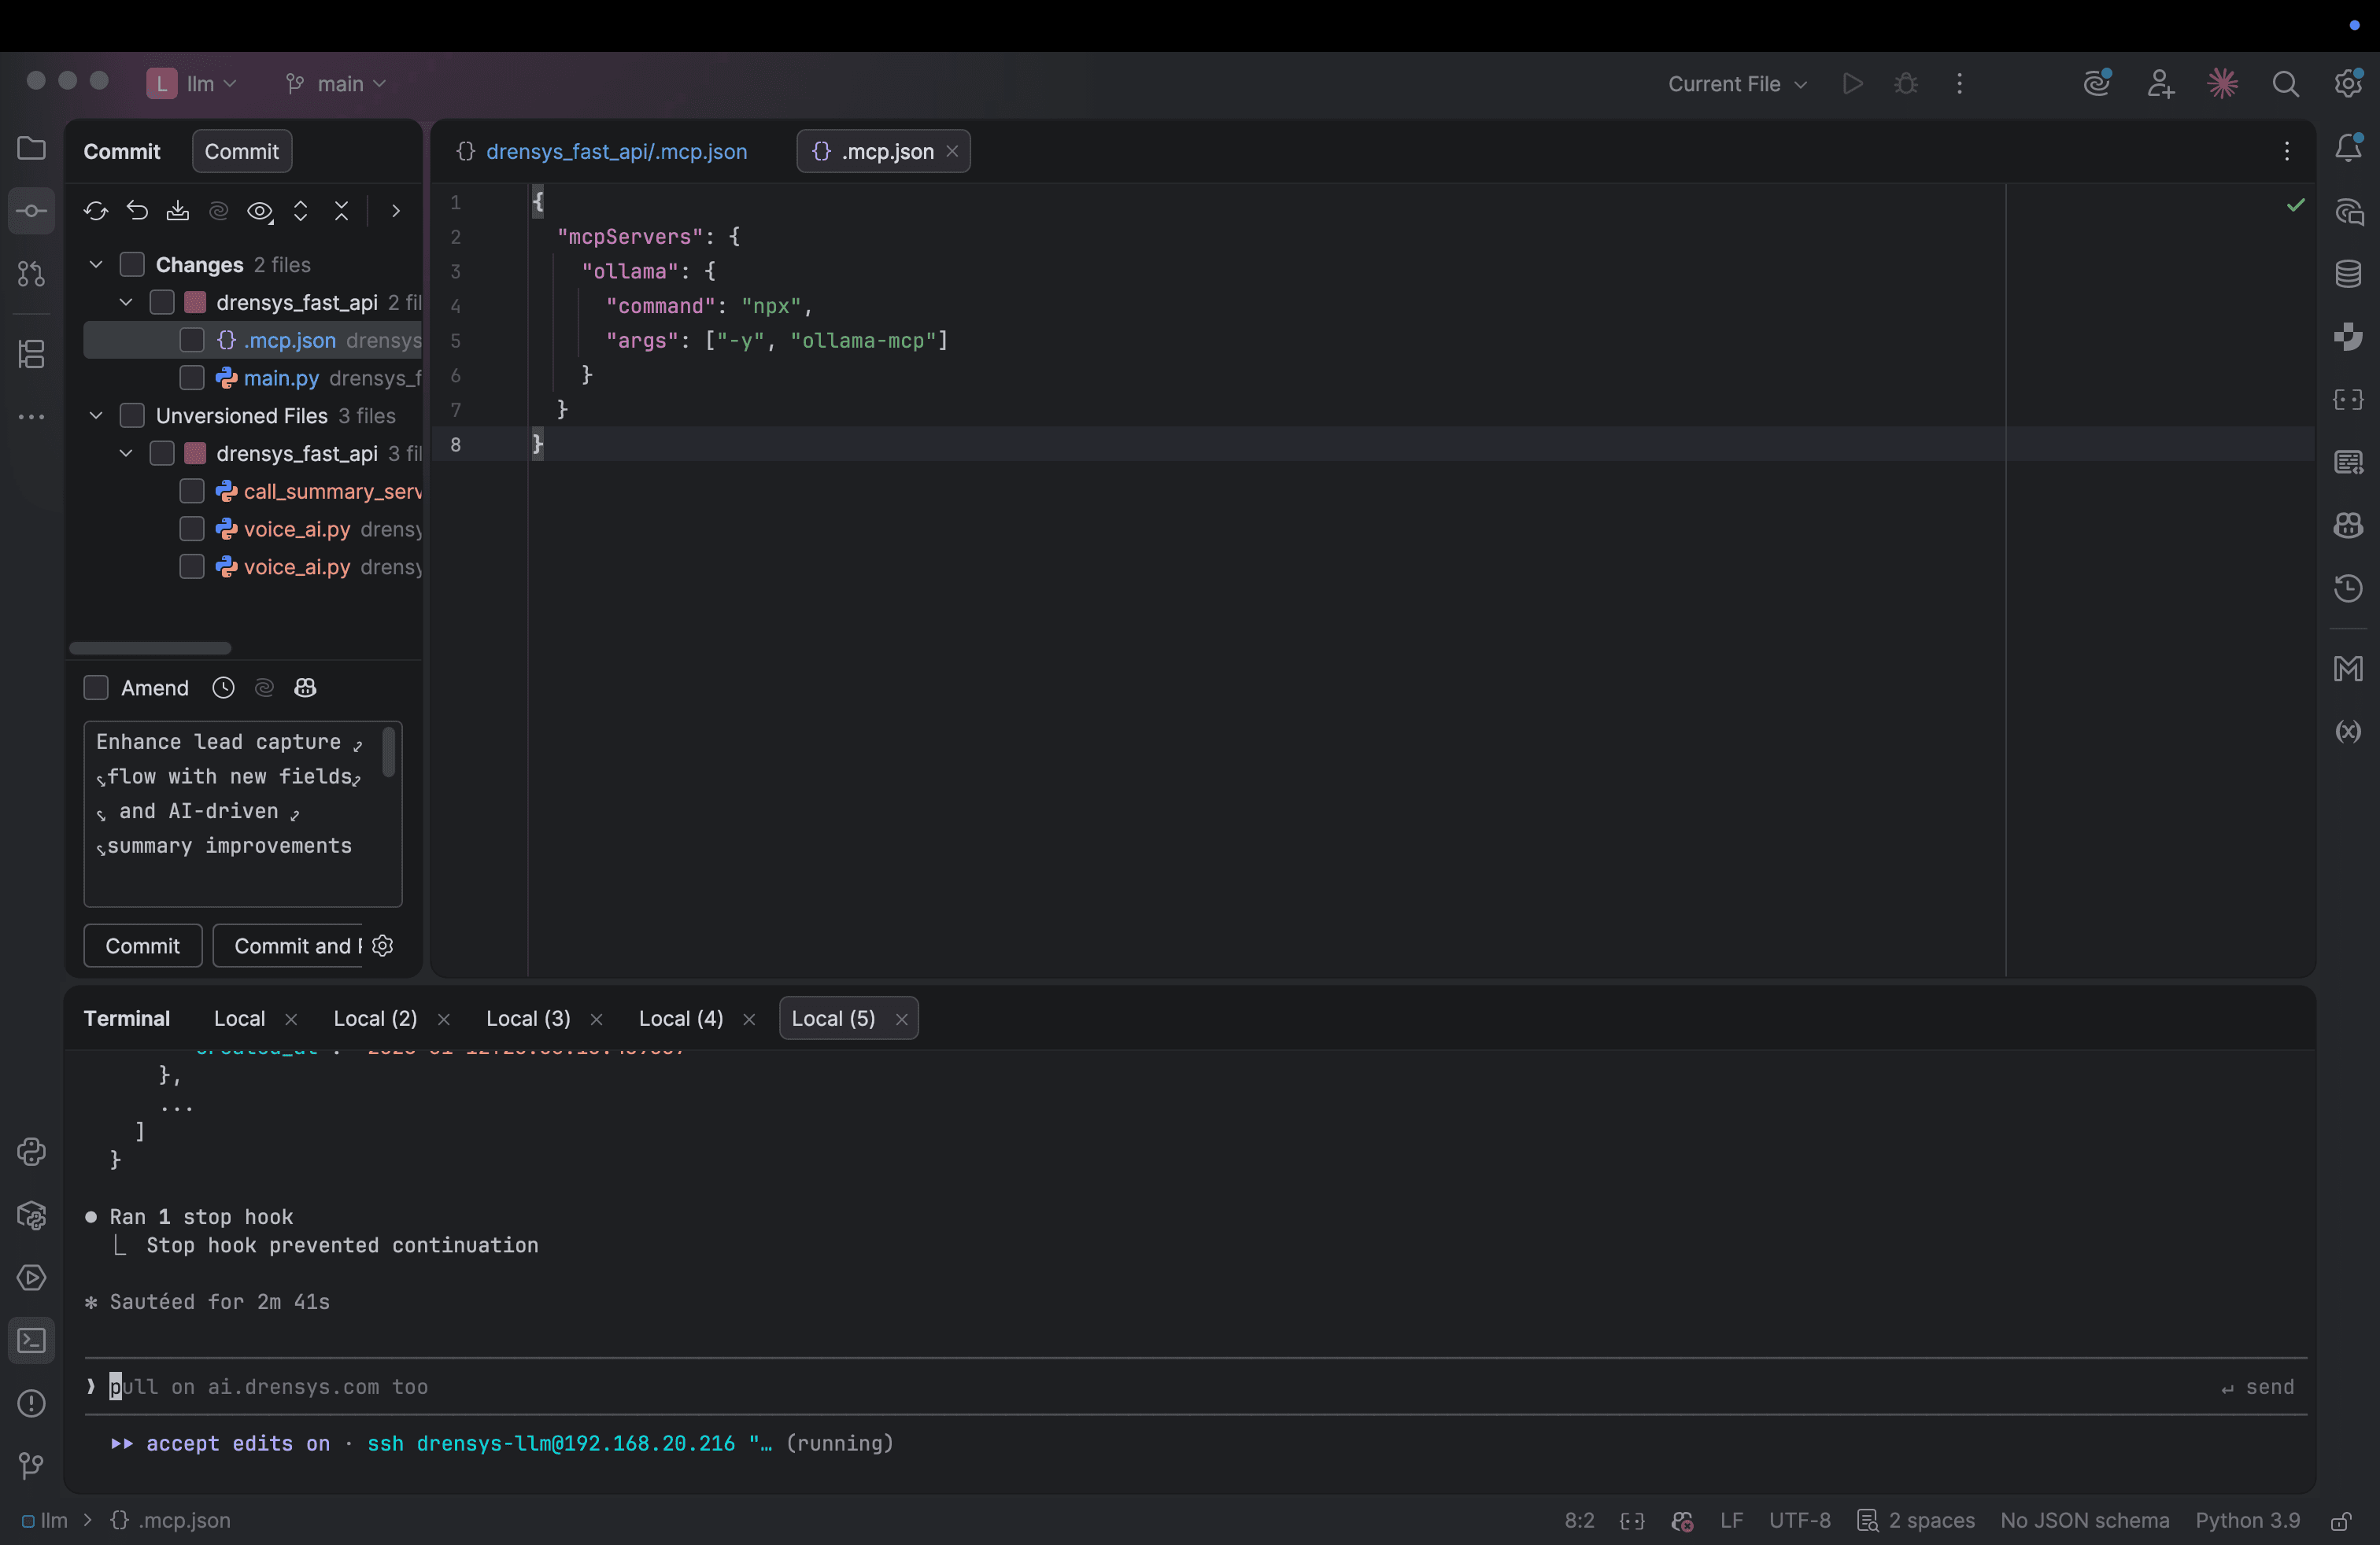Open the Database tool window icon

(2348, 274)
